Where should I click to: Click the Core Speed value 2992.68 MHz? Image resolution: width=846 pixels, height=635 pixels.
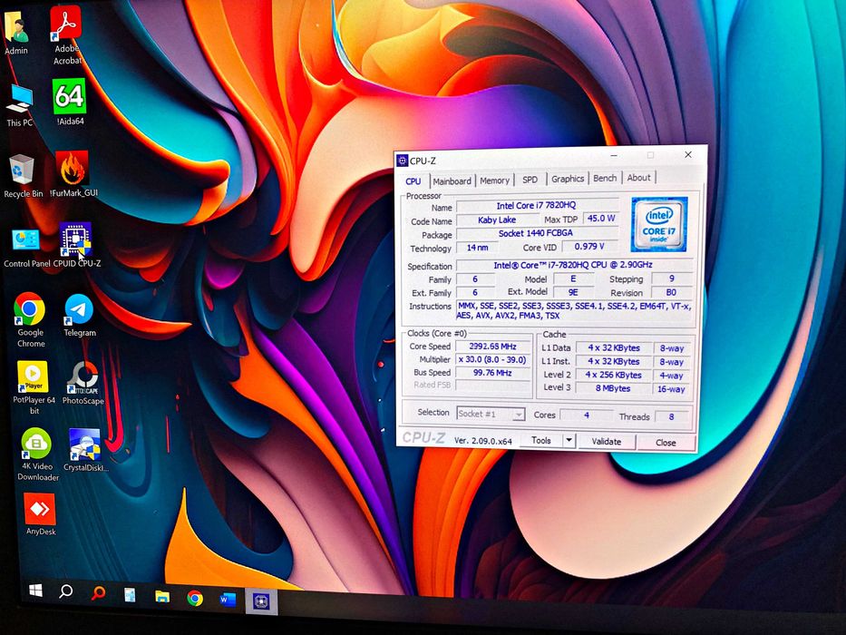tap(492, 347)
